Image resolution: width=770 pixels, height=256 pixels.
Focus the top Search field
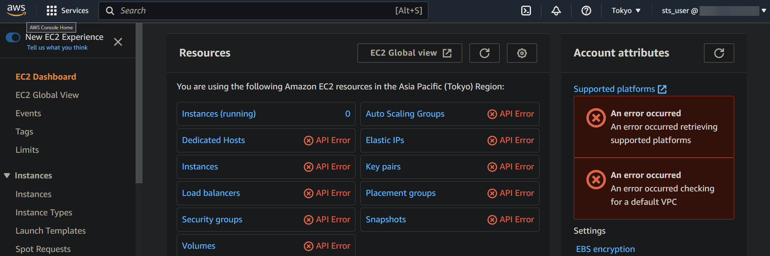click(x=263, y=11)
